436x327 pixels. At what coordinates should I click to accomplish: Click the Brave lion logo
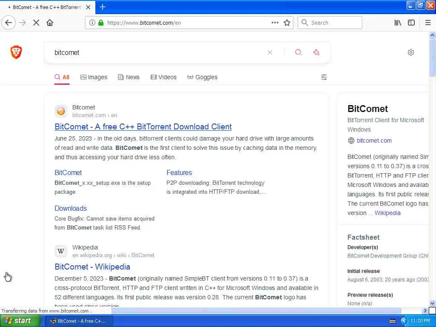(16, 52)
